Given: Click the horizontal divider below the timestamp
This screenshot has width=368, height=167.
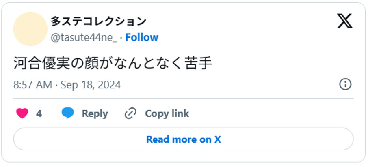Looking at the screenshot, I should coord(184,98).
